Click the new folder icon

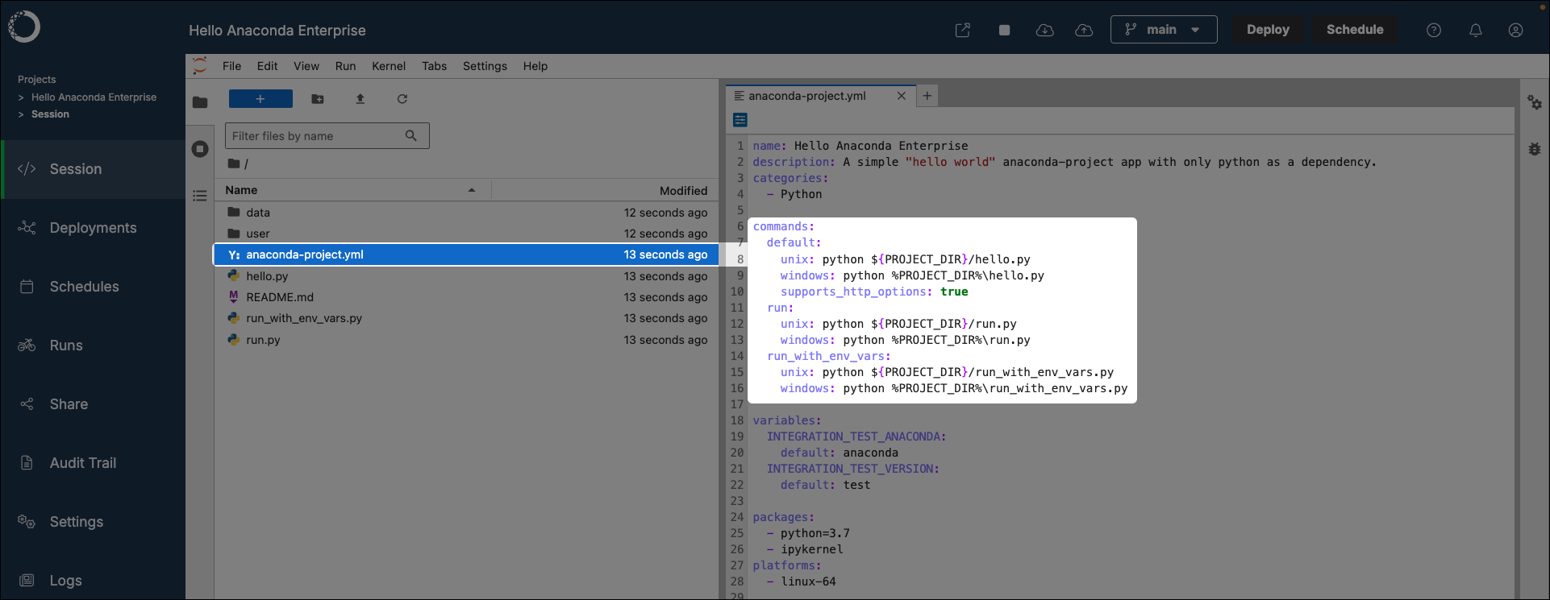[x=318, y=99]
